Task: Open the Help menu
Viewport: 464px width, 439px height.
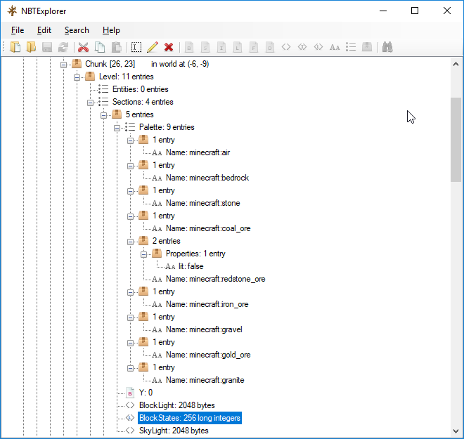Action: (111, 30)
